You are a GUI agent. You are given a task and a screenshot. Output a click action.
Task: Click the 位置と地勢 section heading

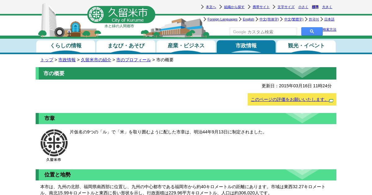pyautogui.click(x=186, y=175)
